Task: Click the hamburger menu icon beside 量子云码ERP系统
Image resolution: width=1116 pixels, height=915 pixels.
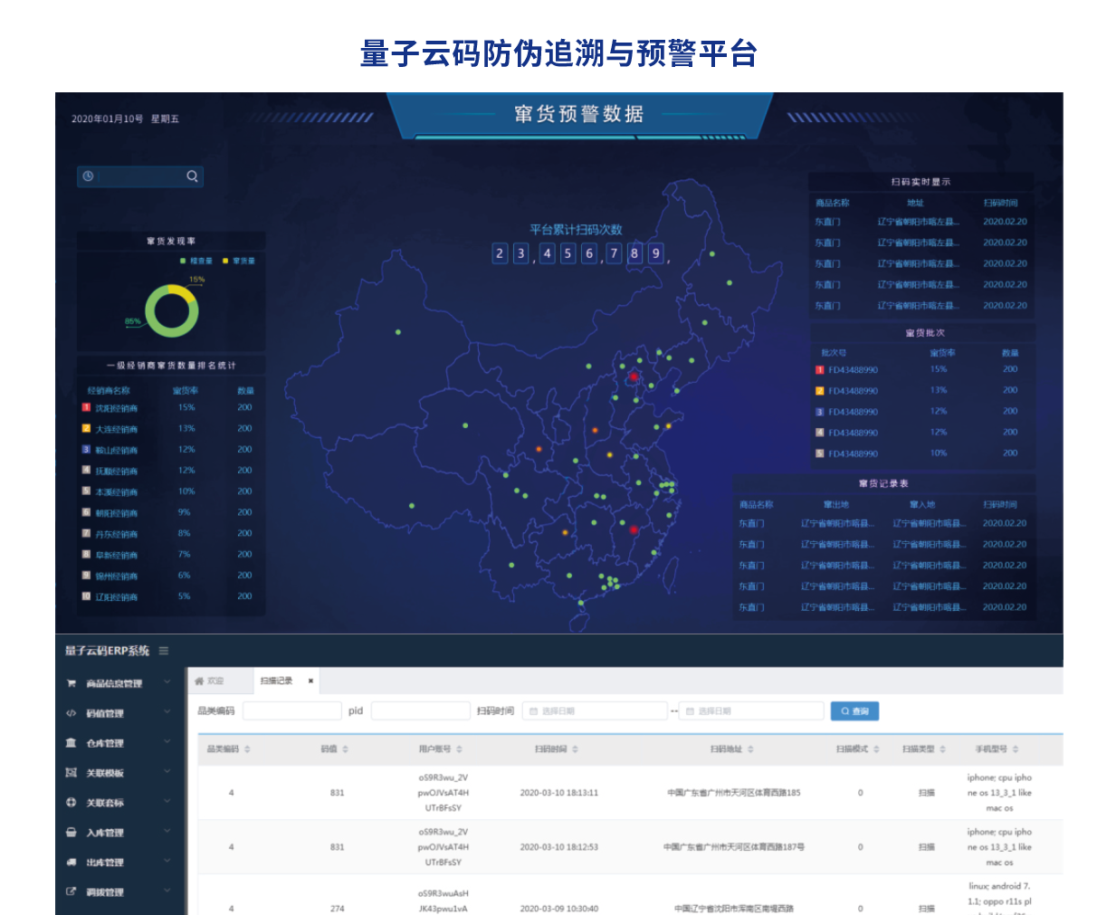Action: (164, 651)
